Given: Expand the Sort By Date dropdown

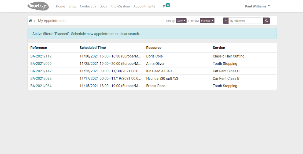Looking at the screenshot, I should pyautogui.click(x=181, y=21).
